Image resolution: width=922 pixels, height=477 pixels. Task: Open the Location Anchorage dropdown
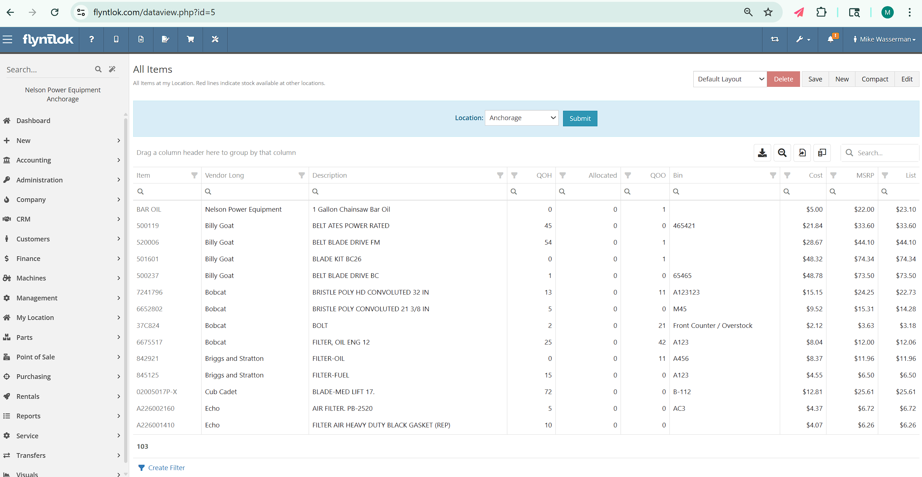[521, 118]
